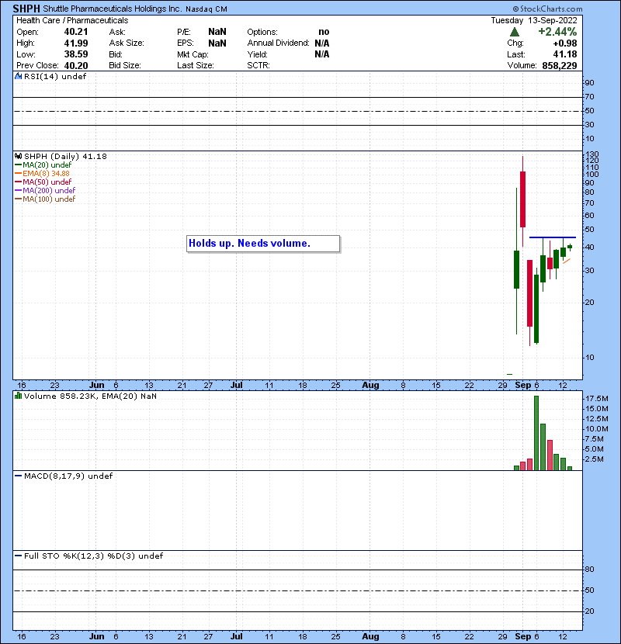Click the Yield N/A value

(x=322, y=54)
